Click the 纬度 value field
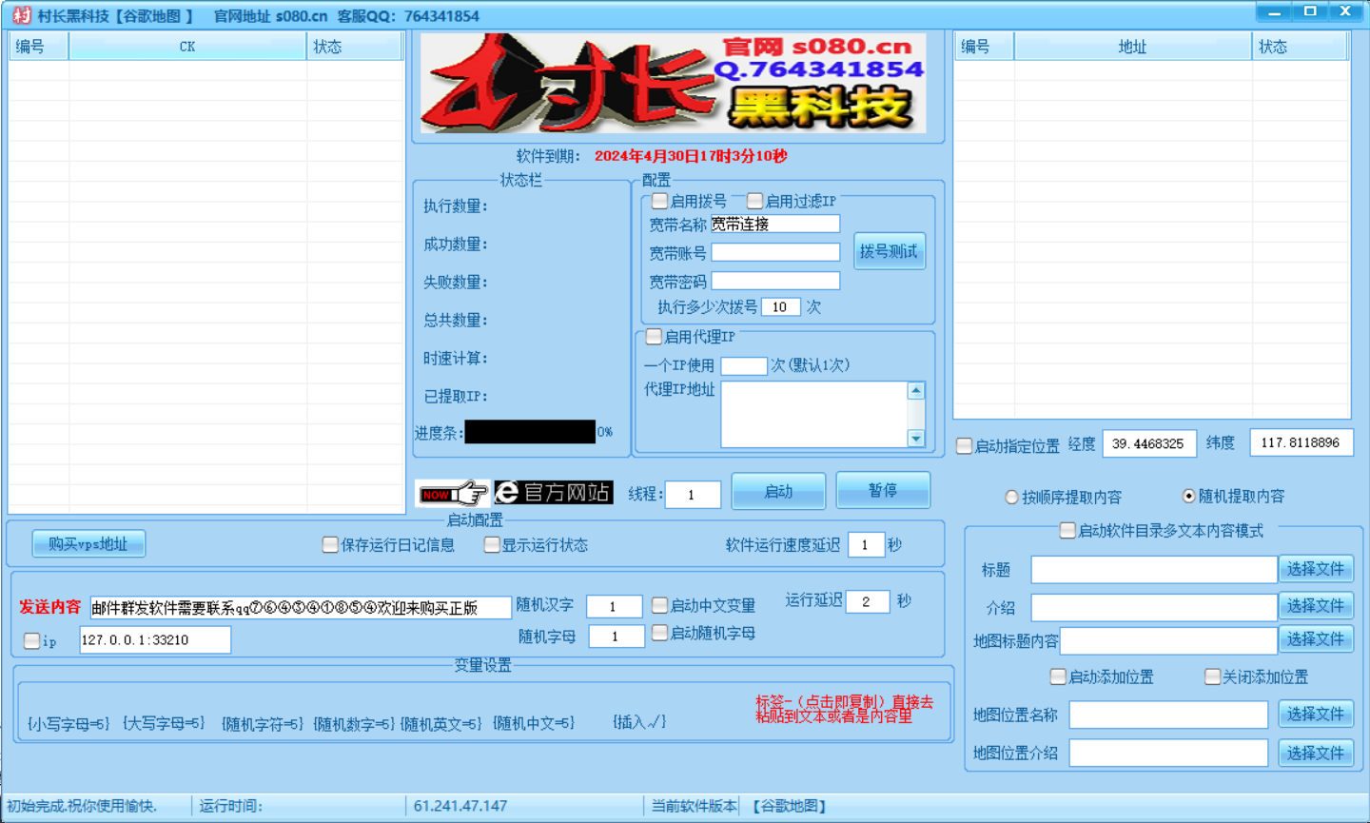 click(x=1301, y=442)
